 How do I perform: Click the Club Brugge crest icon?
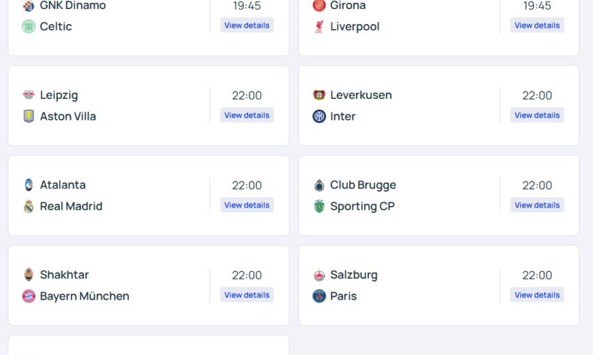[319, 185]
